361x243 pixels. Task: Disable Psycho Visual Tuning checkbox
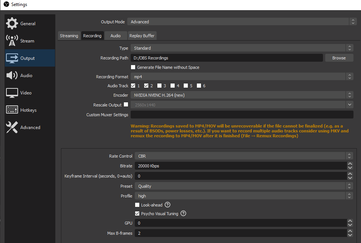(x=137, y=214)
